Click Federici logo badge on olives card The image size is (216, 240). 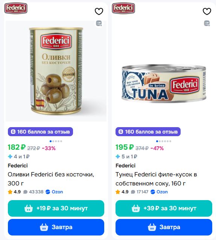(16, 8)
